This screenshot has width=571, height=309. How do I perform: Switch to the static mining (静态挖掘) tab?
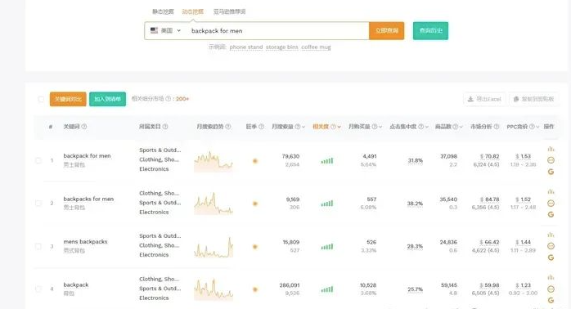(x=163, y=11)
